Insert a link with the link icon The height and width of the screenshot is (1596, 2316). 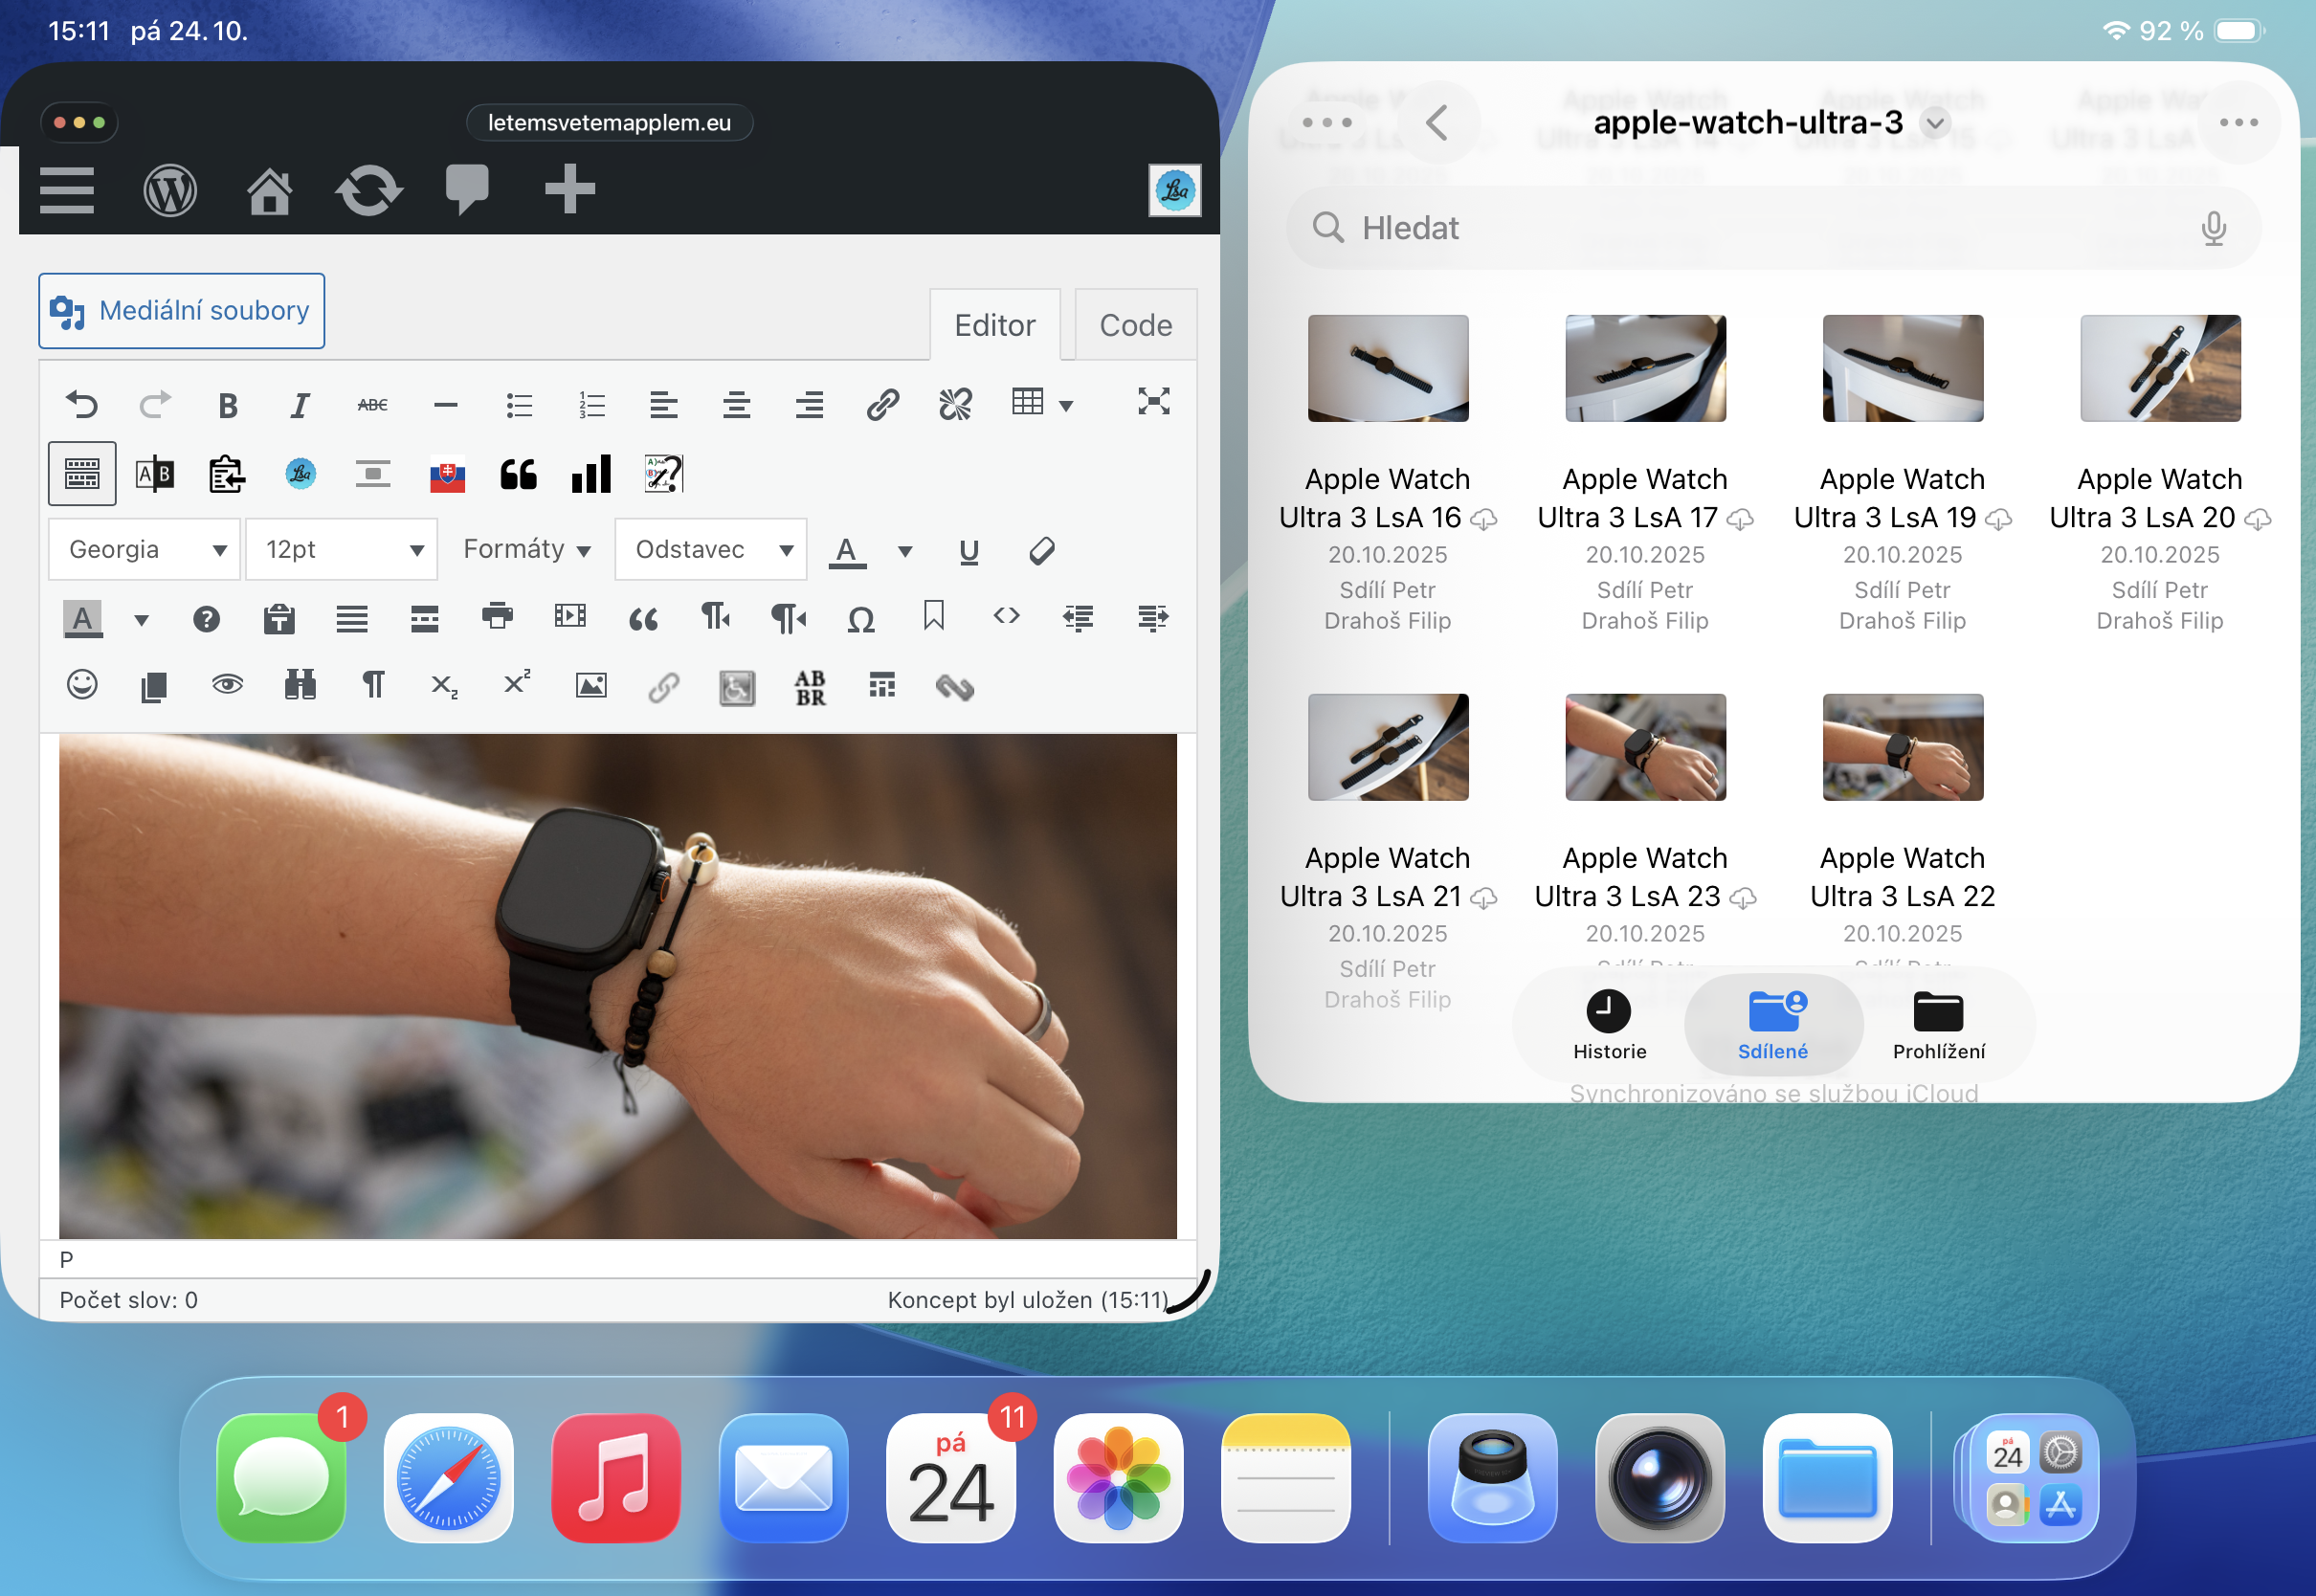point(882,405)
